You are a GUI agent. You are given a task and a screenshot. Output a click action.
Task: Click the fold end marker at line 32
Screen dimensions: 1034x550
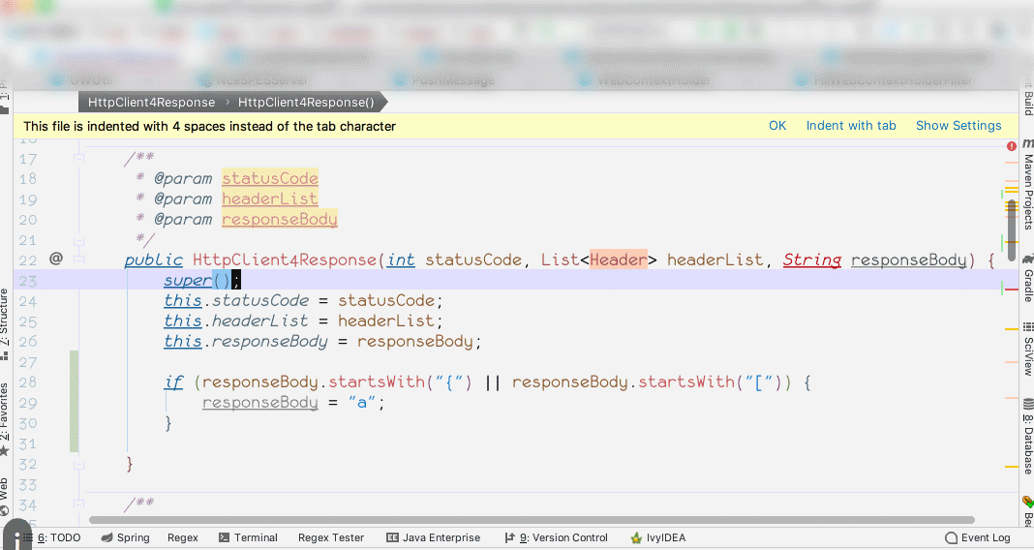tap(78, 465)
